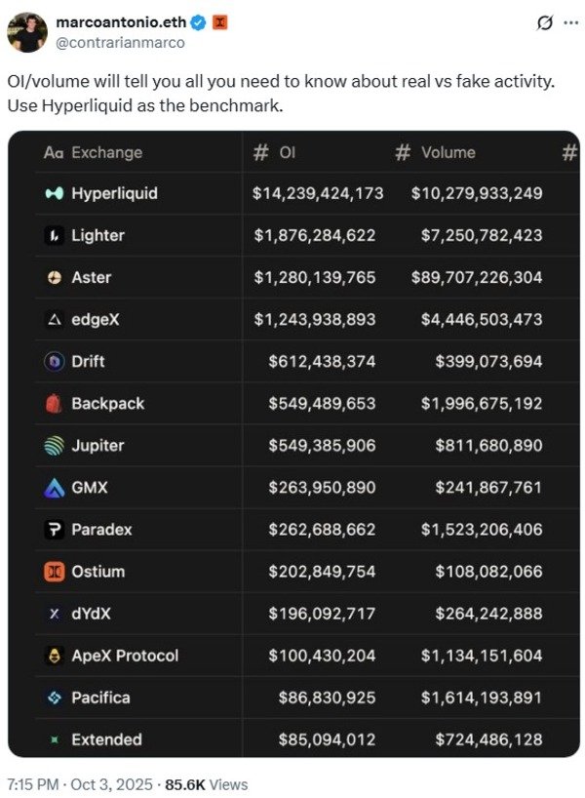Open the author's profile picture

27,31
